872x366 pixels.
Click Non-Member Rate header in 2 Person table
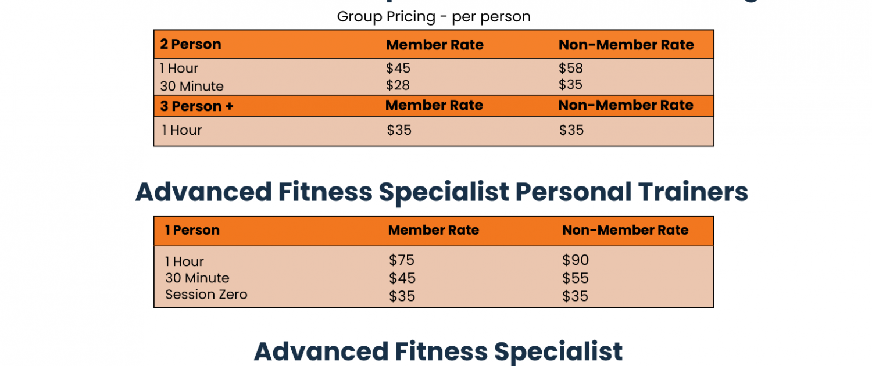click(x=626, y=45)
